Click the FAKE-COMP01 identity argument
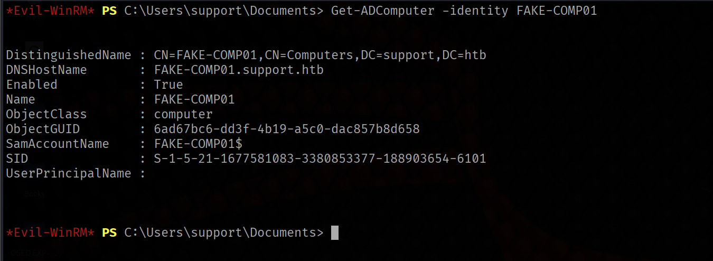The height and width of the screenshot is (261, 713). 557,11
